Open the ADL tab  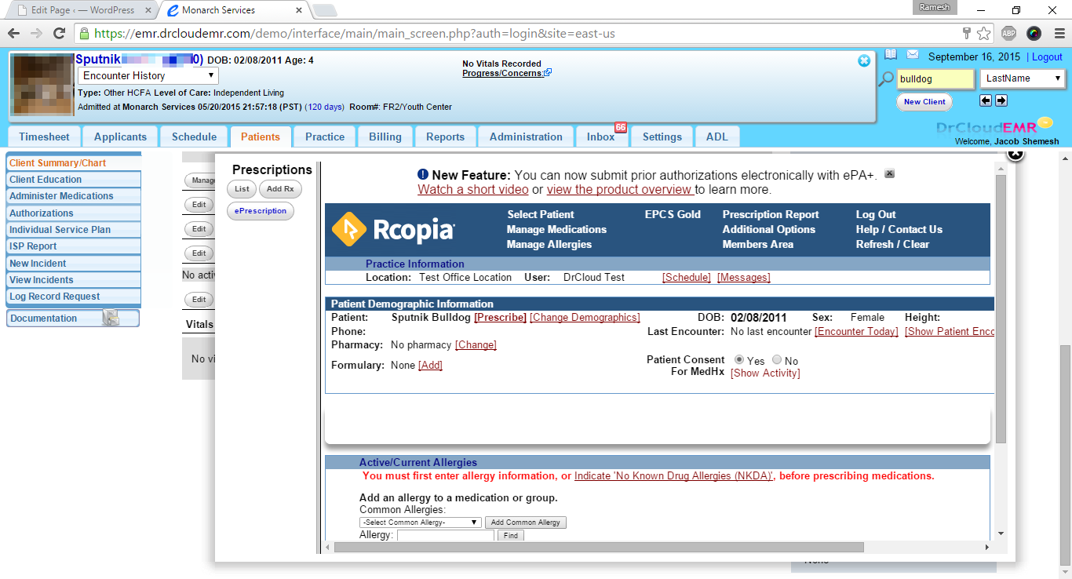tap(716, 137)
